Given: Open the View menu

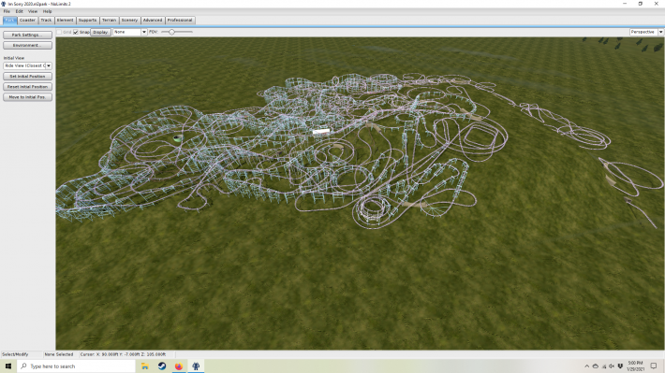Looking at the screenshot, I should point(33,11).
